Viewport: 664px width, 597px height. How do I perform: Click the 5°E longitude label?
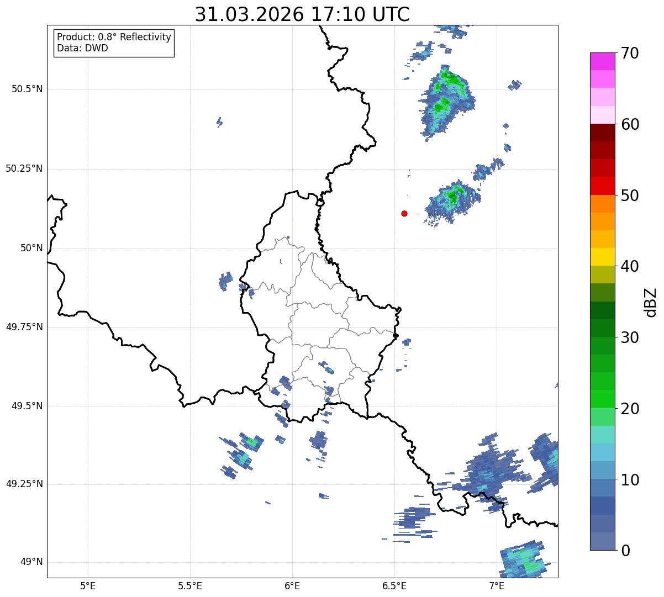[88, 585]
